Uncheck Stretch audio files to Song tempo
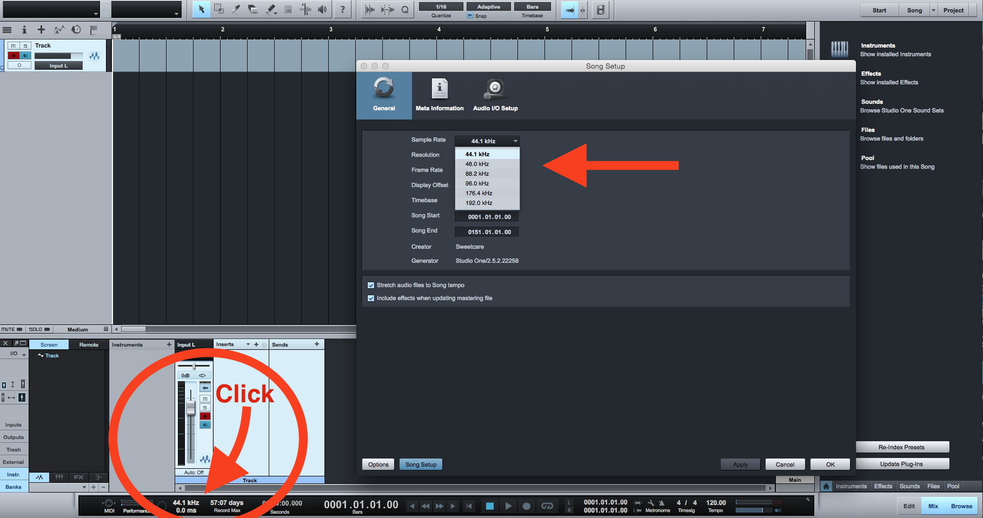Screen dimensions: 983x518 pyautogui.click(x=371, y=285)
